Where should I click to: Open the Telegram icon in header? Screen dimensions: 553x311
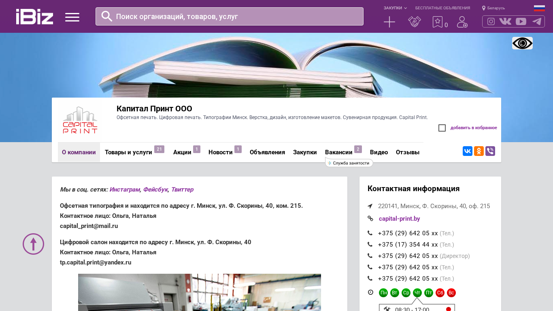coord(537,21)
